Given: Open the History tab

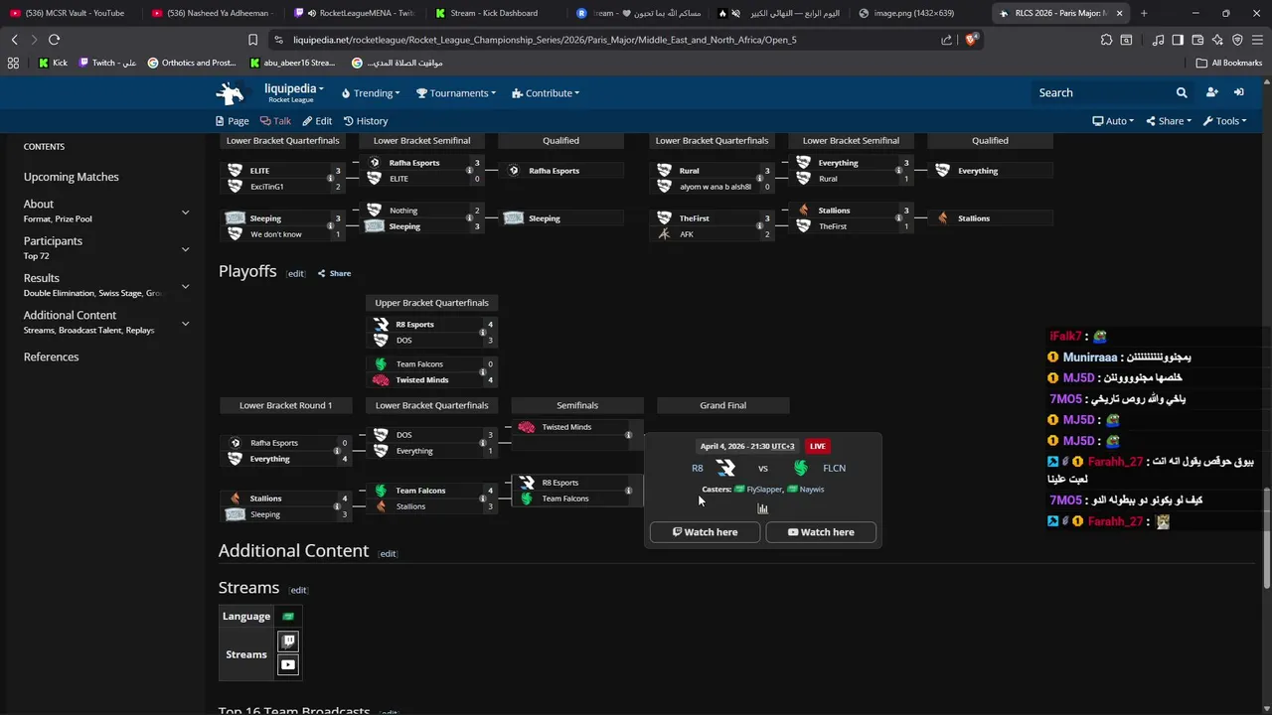Looking at the screenshot, I should coord(366,121).
